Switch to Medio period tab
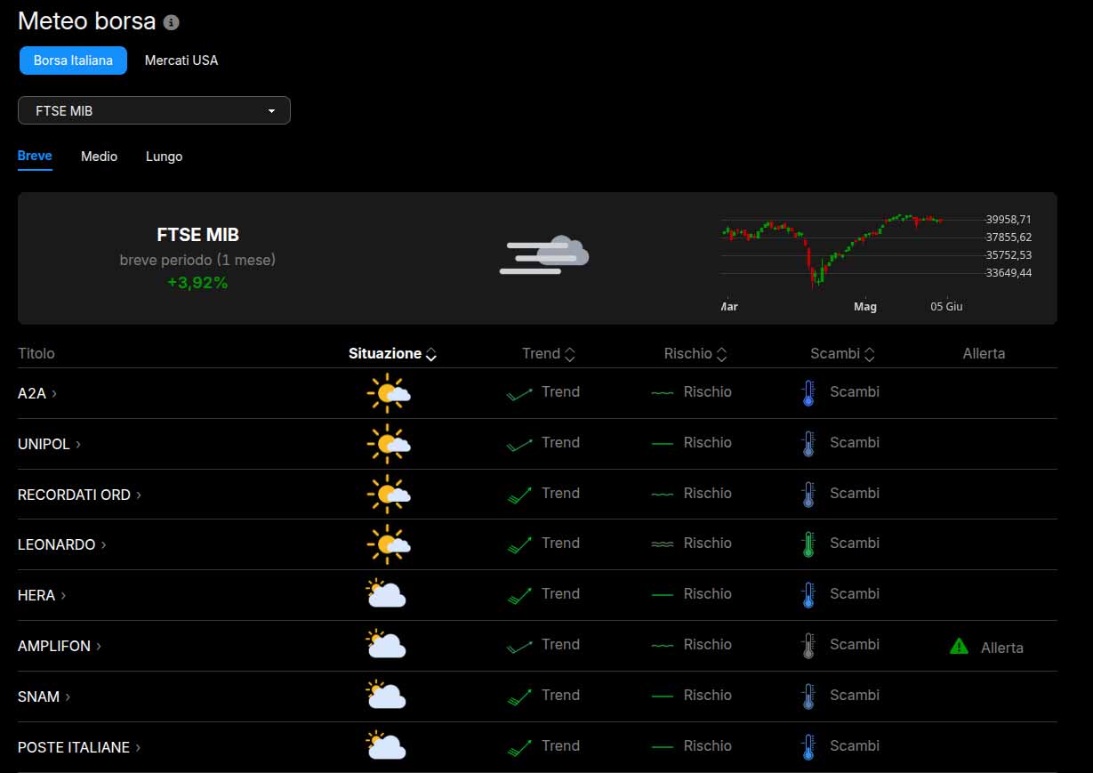Screen dimensions: 1093x773 pos(99,157)
